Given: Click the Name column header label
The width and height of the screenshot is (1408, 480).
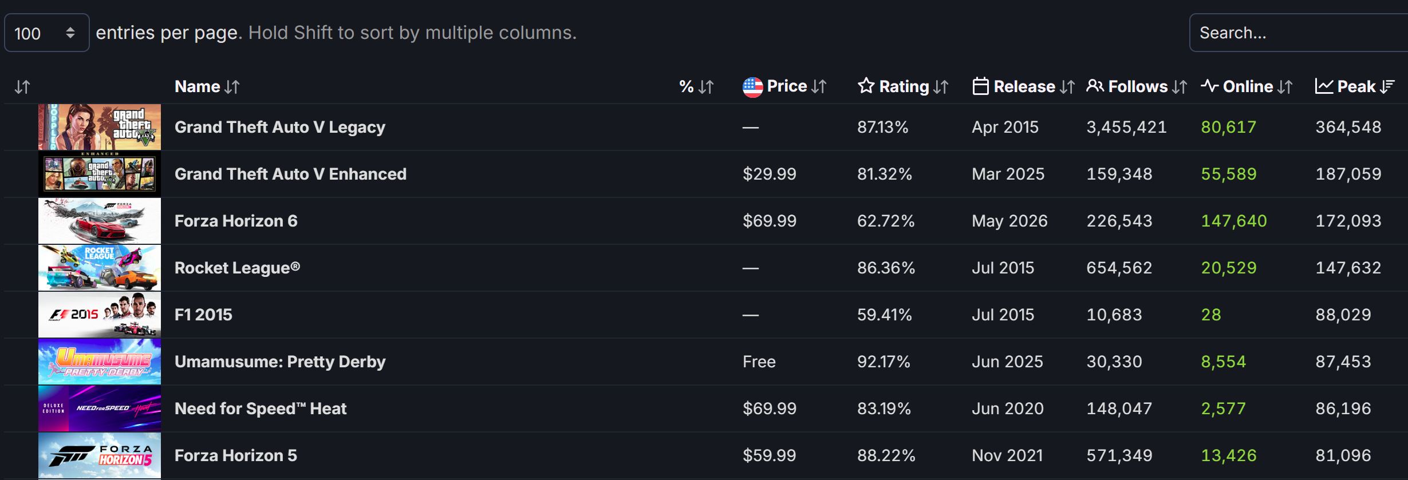Looking at the screenshot, I should 198,86.
